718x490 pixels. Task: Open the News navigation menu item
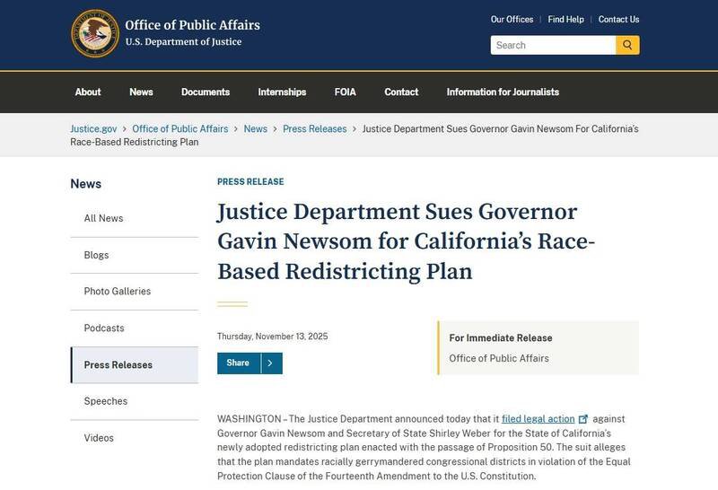(x=141, y=92)
